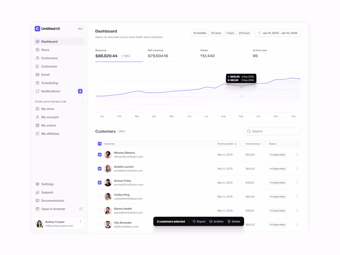Select the Store icon in the sidebar
The height and width of the screenshot is (255, 340).
pos(38,50)
